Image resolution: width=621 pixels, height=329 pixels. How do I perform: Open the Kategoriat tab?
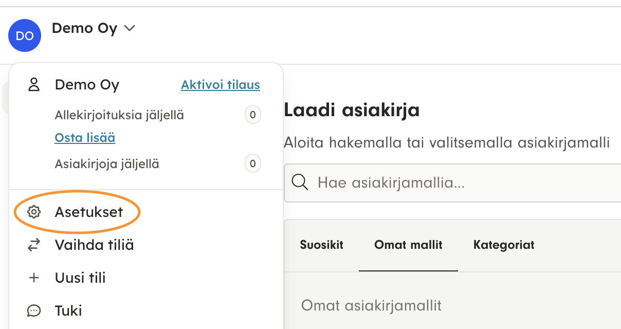click(x=504, y=245)
